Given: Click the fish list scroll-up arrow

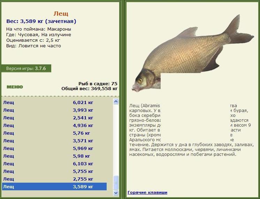Looking at the screenshot, I should point(116,101).
